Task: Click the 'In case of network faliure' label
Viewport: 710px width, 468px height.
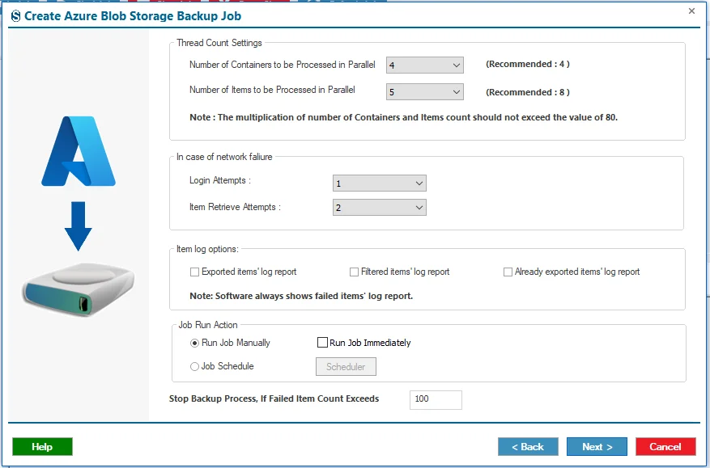Action: 224,157
